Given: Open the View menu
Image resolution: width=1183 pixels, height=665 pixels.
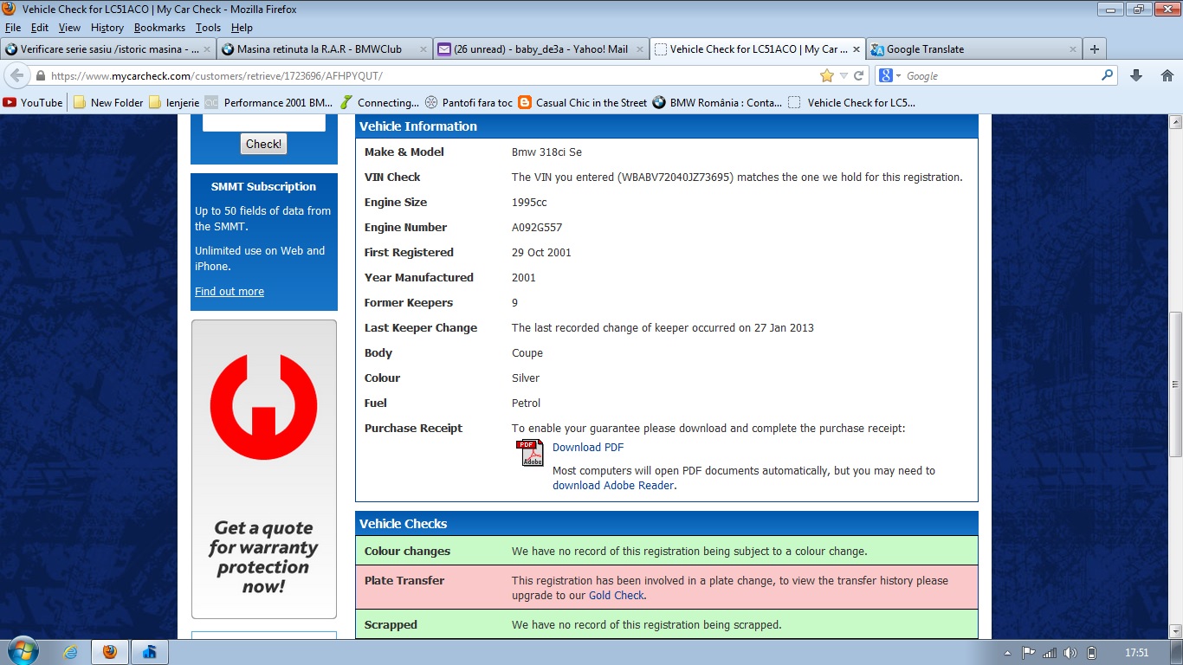Looking at the screenshot, I should click(x=69, y=28).
